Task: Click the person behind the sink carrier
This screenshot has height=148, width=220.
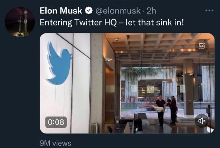Action: click(173, 111)
